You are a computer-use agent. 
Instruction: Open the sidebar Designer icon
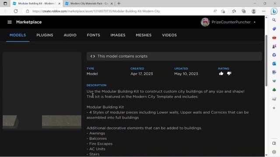click(274, 72)
